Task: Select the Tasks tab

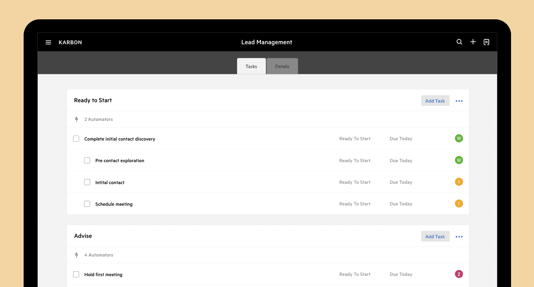Action: (251, 67)
